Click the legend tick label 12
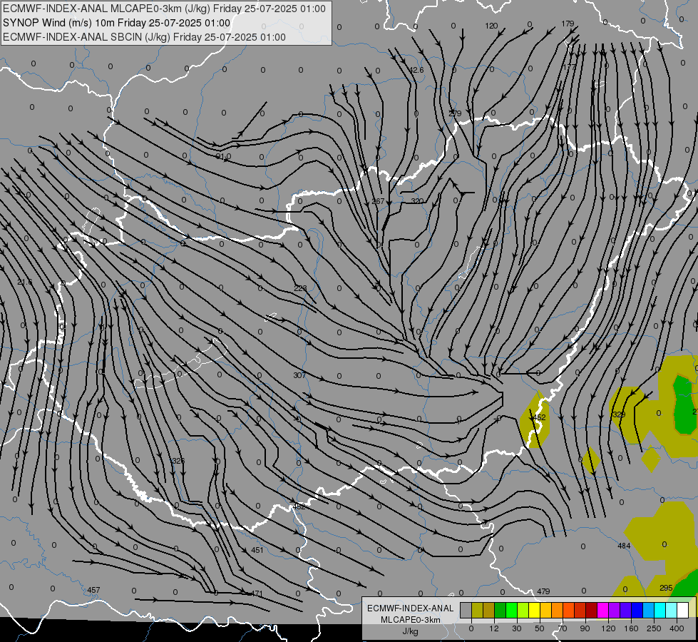 pos(494,628)
